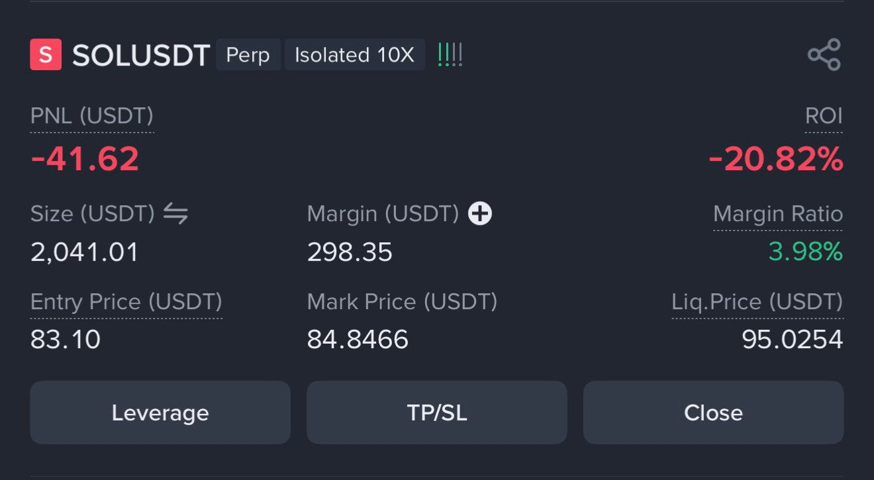Set take profit via TP/SL button
This screenshot has width=874, height=480.
click(x=437, y=412)
